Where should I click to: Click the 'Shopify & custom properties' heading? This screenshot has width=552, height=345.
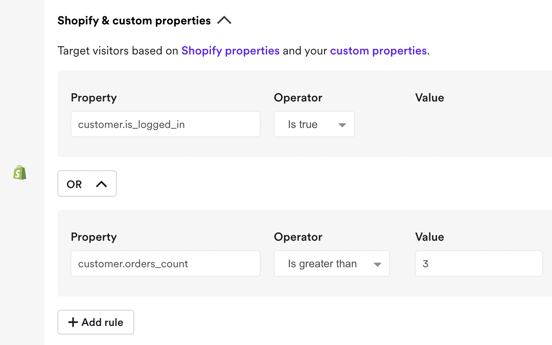click(134, 21)
